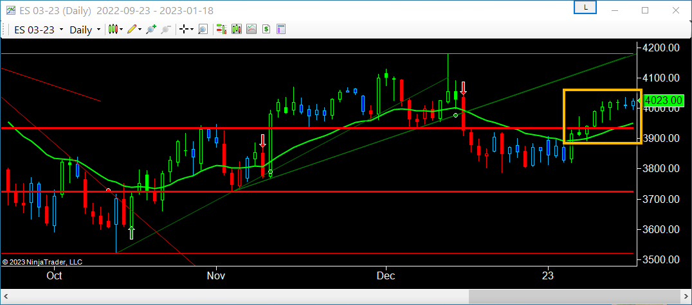Open Chart Trader icon in toolbar
The height and width of the screenshot is (305, 692).
(x=221, y=30)
